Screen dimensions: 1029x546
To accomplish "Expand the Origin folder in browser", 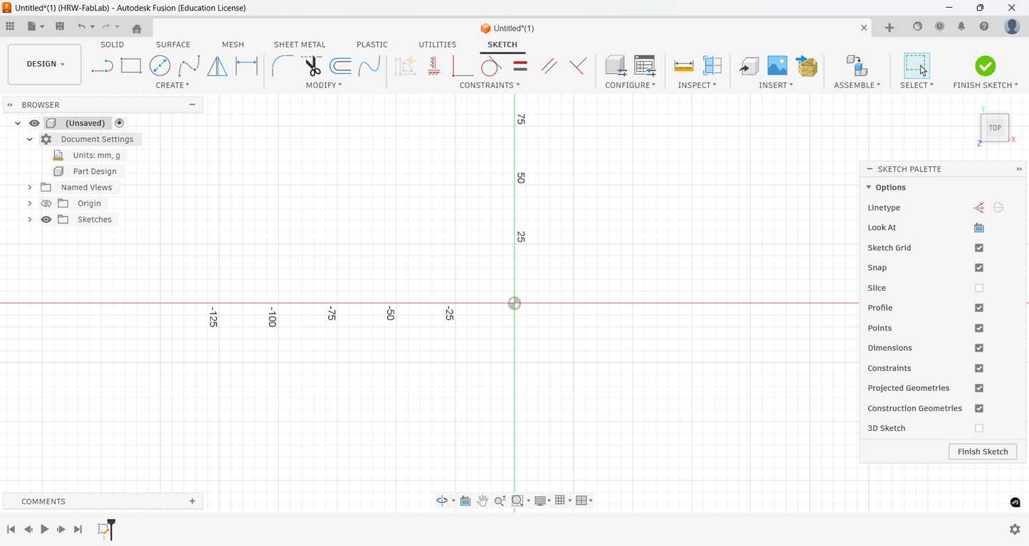I will pyautogui.click(x=30, y=203).
